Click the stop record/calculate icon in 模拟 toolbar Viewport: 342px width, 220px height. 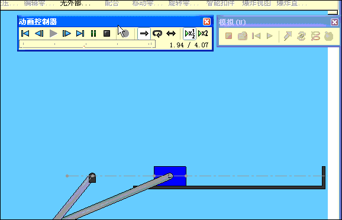[228, 35]
